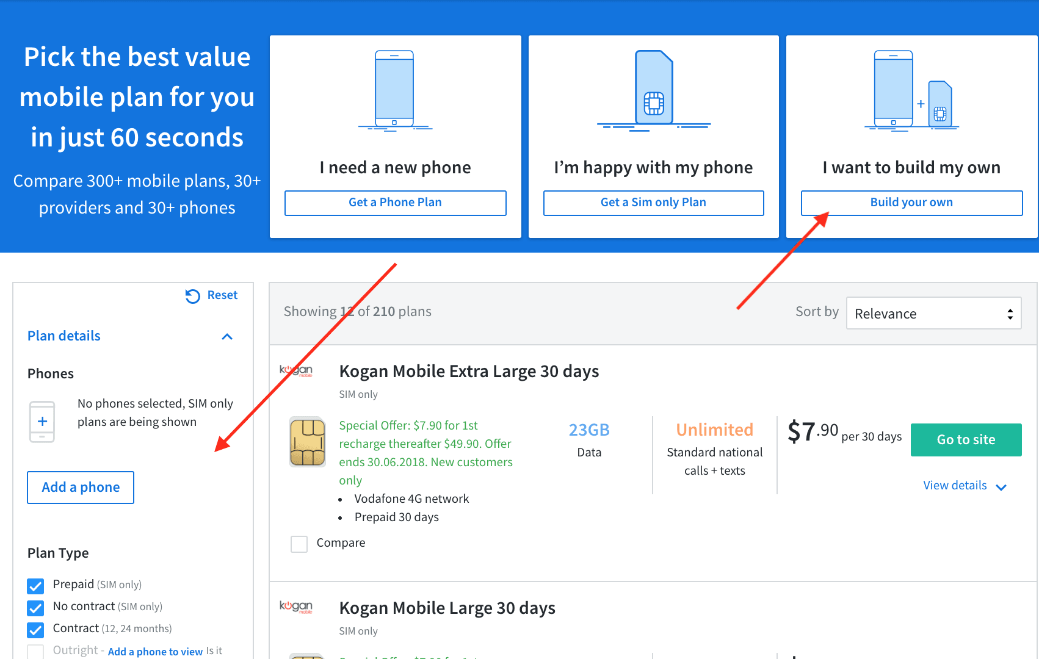1039x659 pixels.
Task: Click the green Go to site button
Action: pyautogui.click(x=966, y=440)
